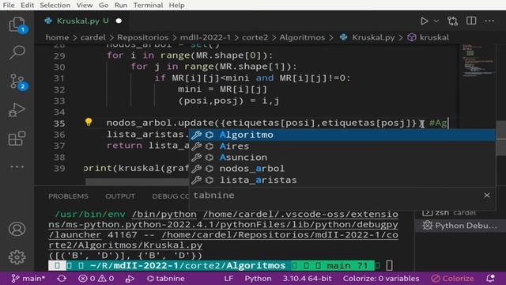Open the Help menu
This screenshot has width=506, height=285.
tap(176, 6)
